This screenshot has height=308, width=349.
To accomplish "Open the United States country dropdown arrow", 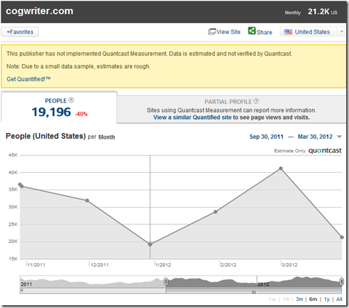I will [341, 31].
